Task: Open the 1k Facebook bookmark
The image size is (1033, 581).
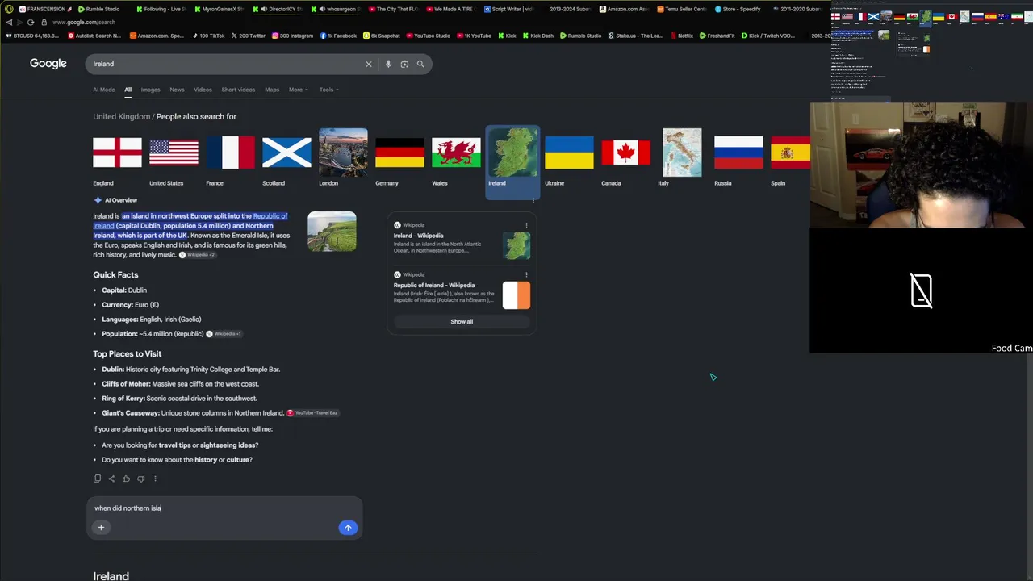Action: [x=338, y=36]
